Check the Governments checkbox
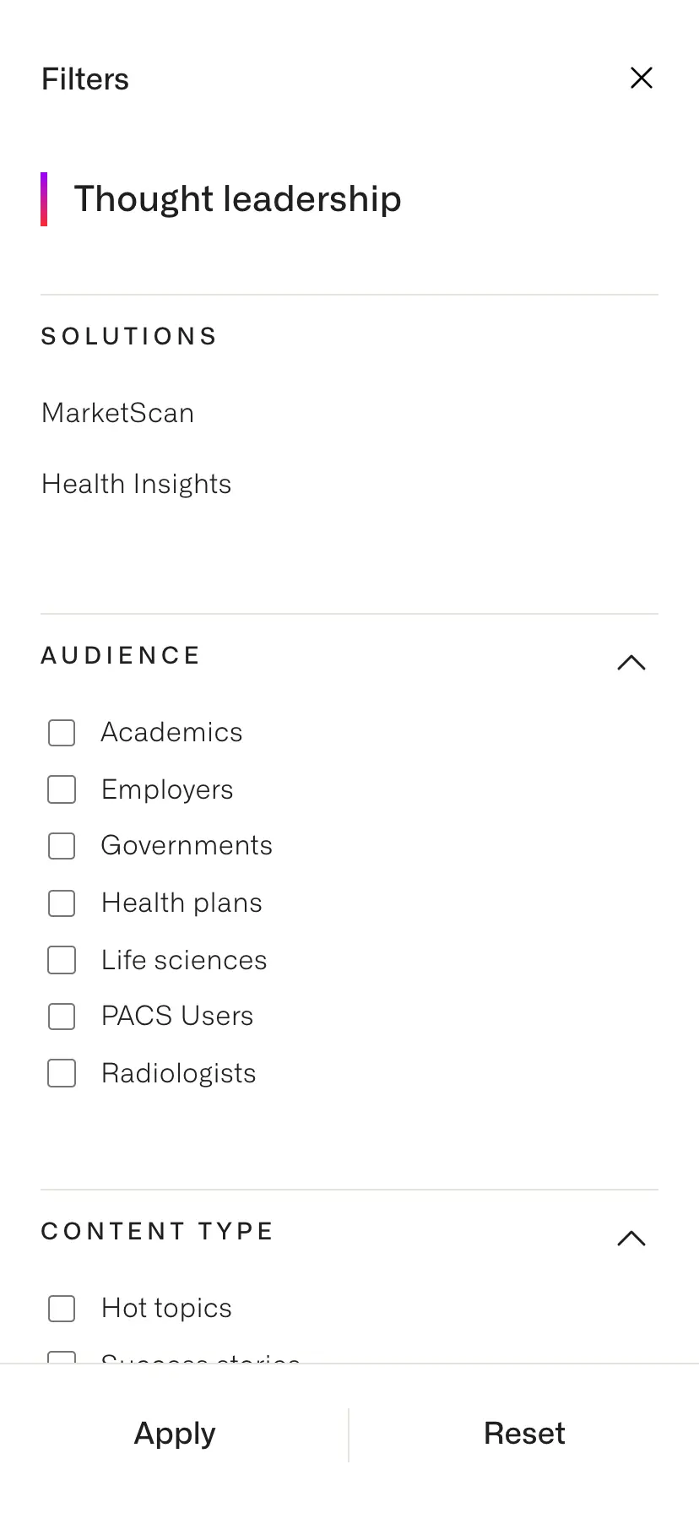This screenshot has height=1513, width=699. (62, 846)
